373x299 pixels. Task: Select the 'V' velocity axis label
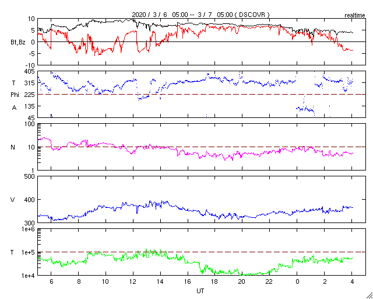13,200
